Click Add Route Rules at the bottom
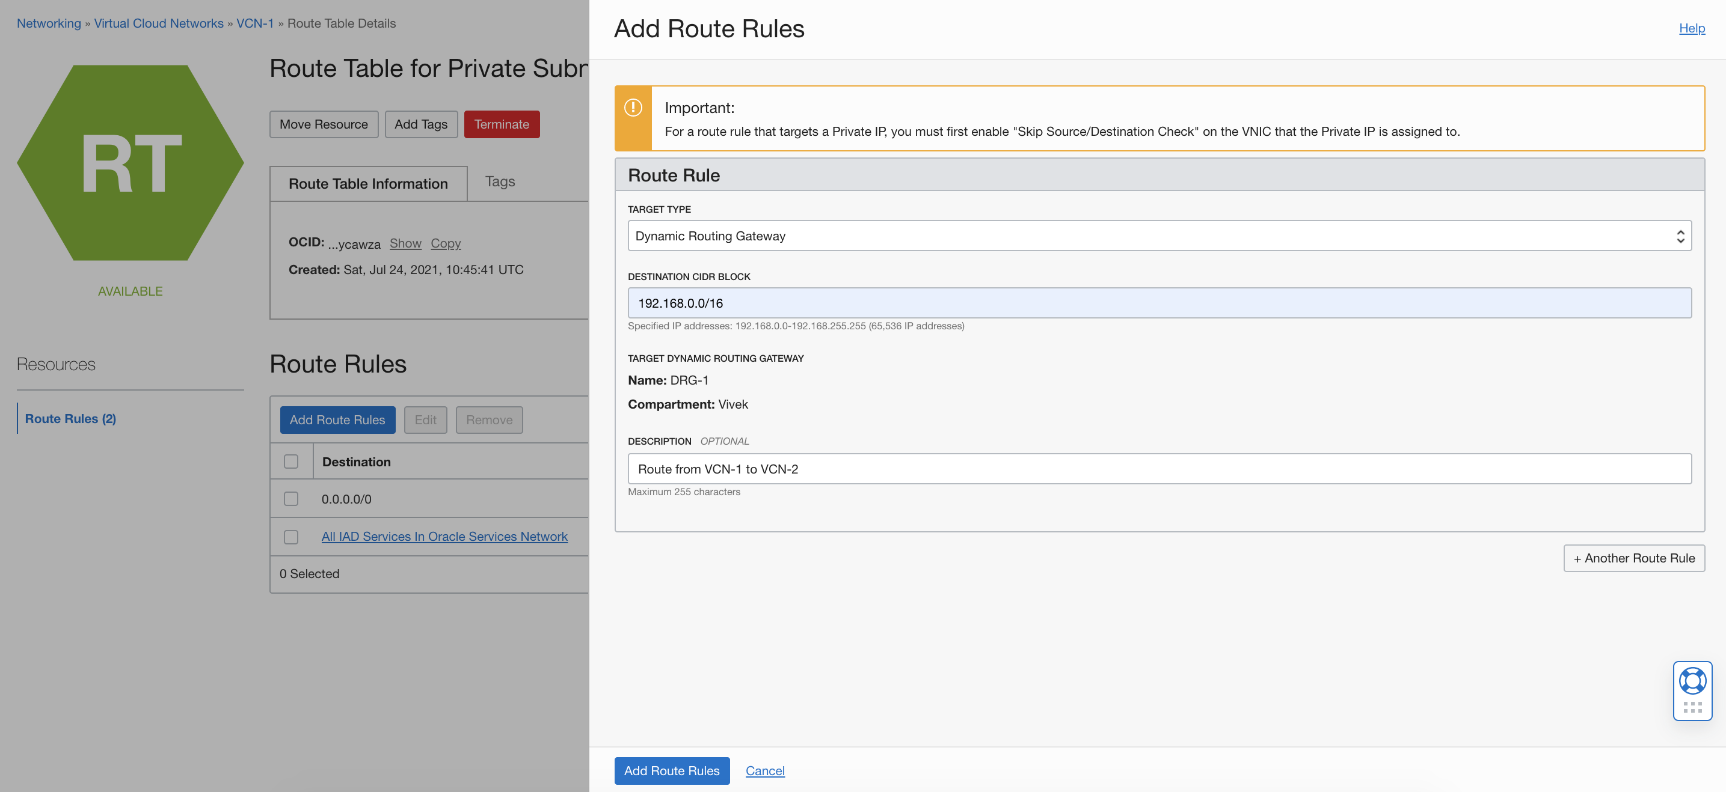1726x792 pixels. [672, 770]
